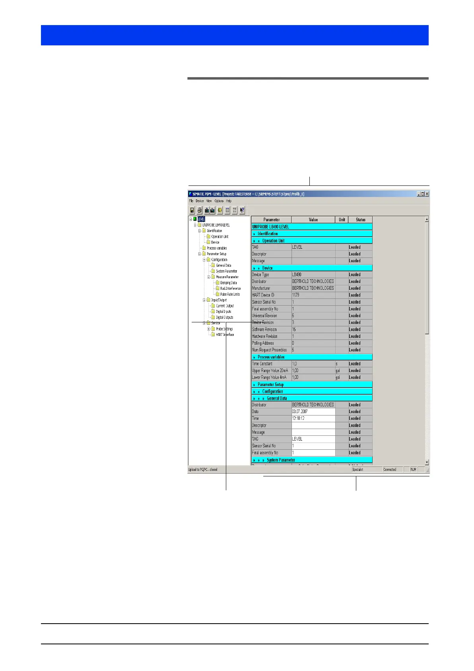Collapse the Parameter Setup tree branch
Screen dimensions: 474x671
[200, 254]
